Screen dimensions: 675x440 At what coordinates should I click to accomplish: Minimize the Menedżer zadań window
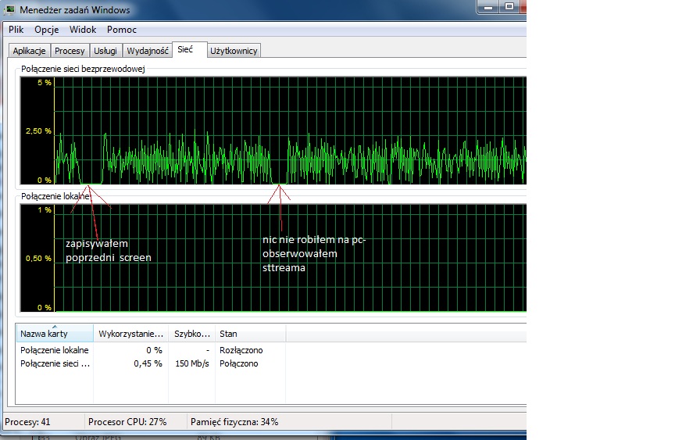tap(488, 7)
